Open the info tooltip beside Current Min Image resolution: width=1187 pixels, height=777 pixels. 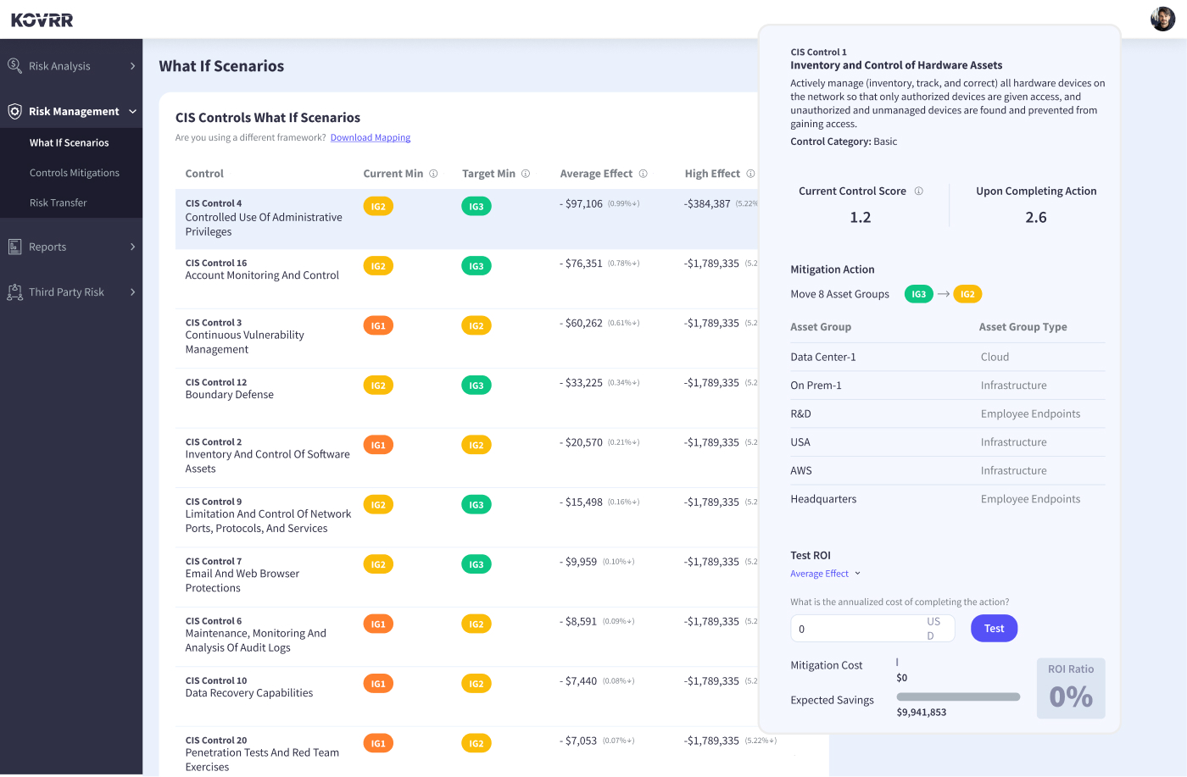[434, 173]
